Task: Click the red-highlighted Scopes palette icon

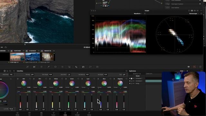Action: [194, 67]
